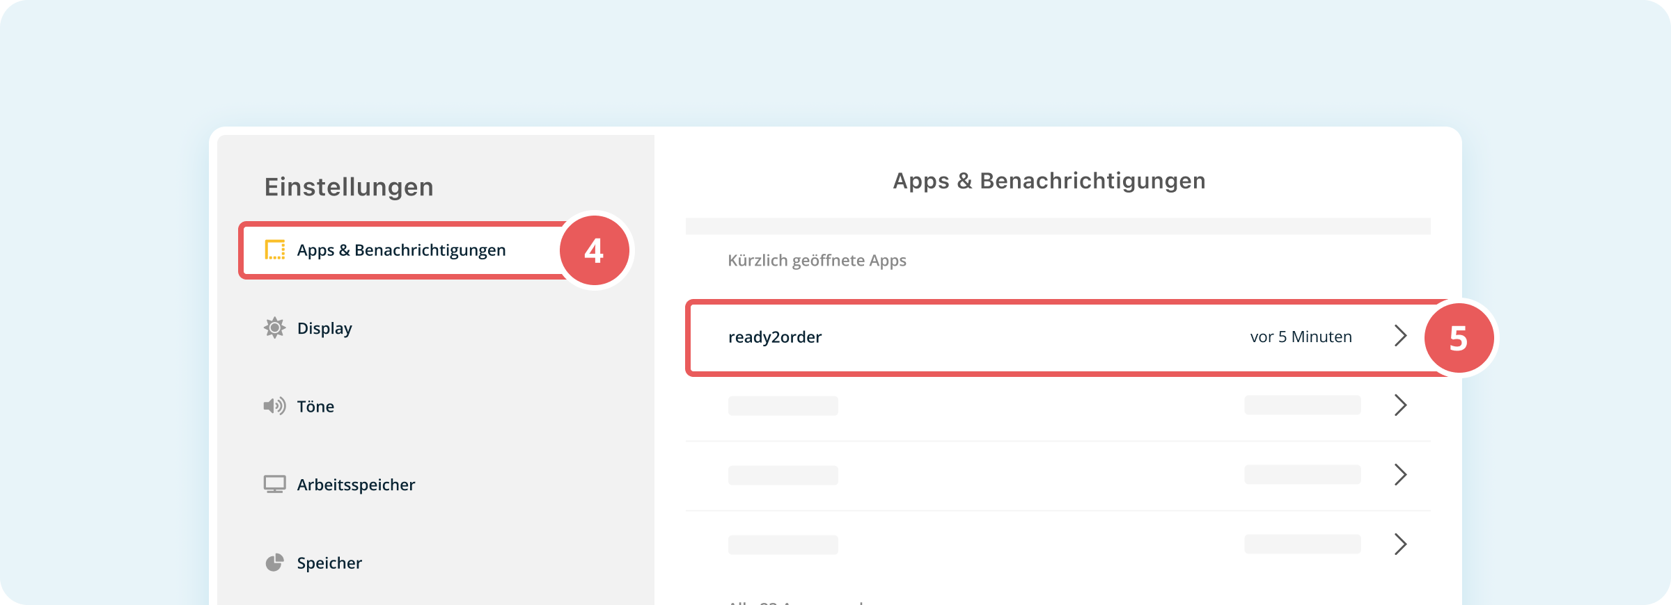
Task: Click the red step 4 badge
Action: tap(595, 250)
